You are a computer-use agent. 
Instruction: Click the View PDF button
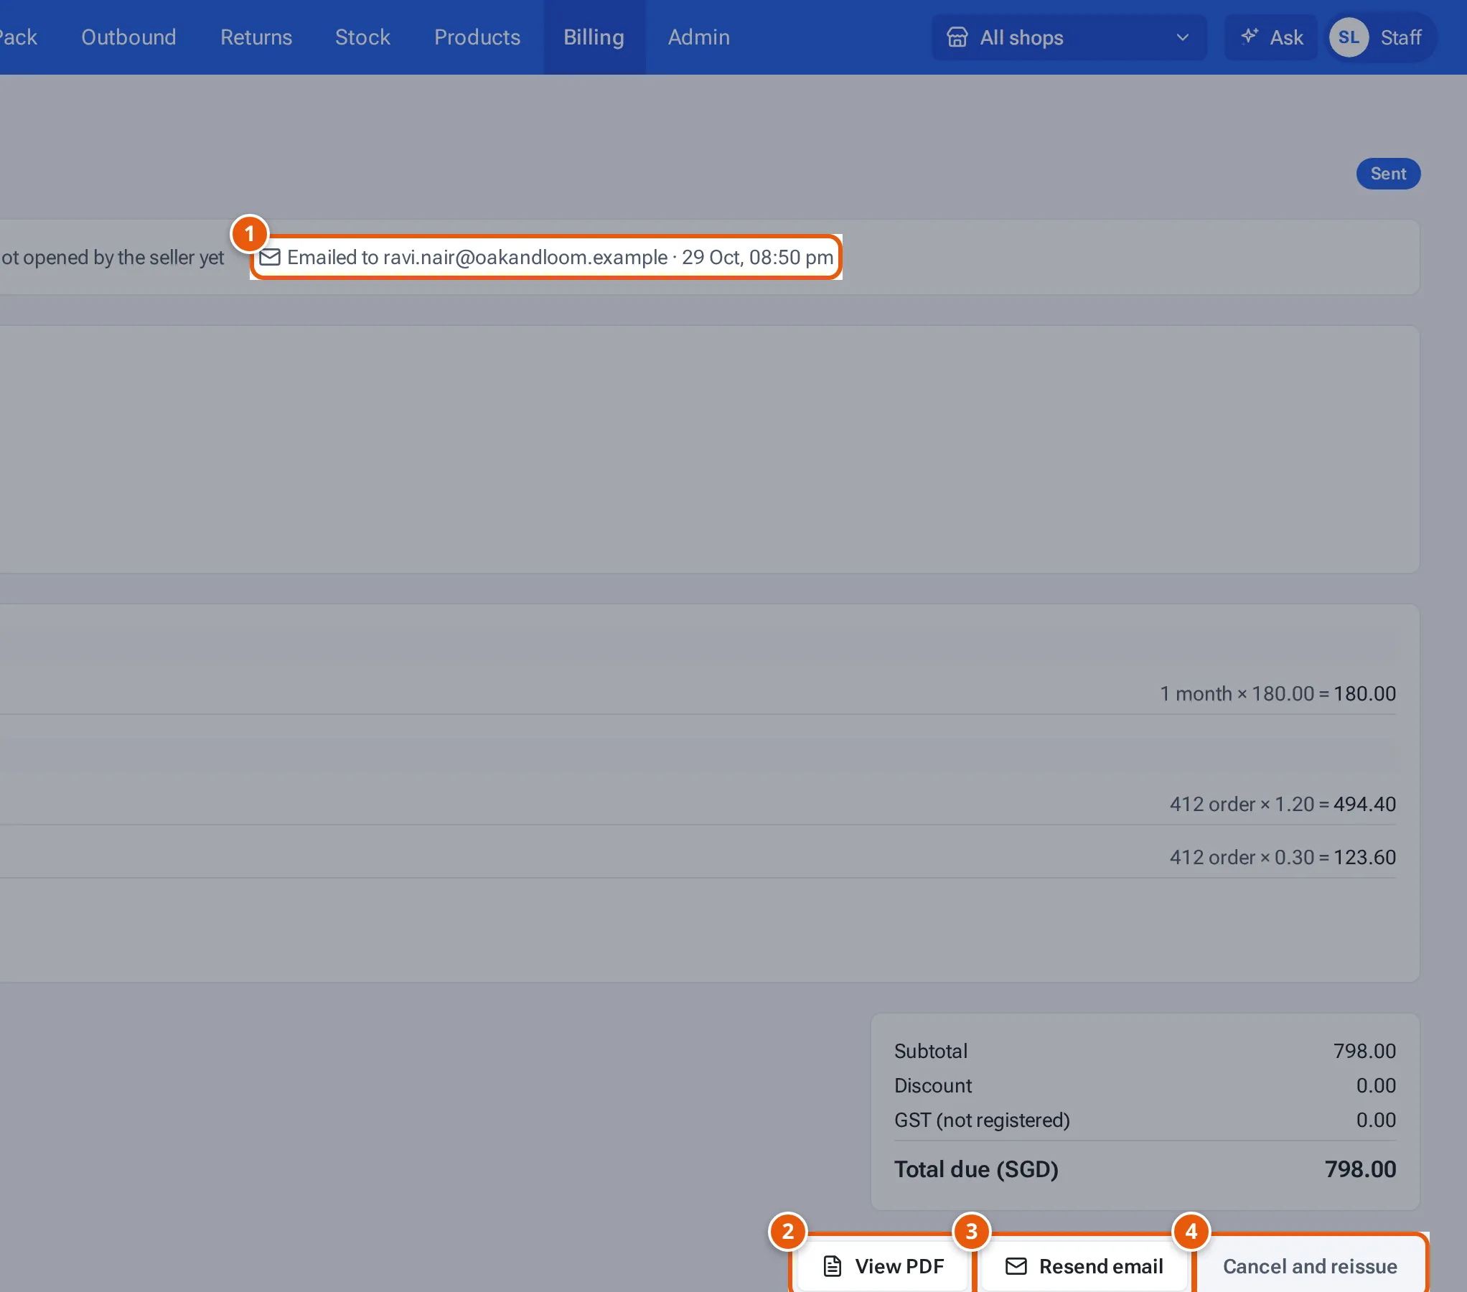884,1266
